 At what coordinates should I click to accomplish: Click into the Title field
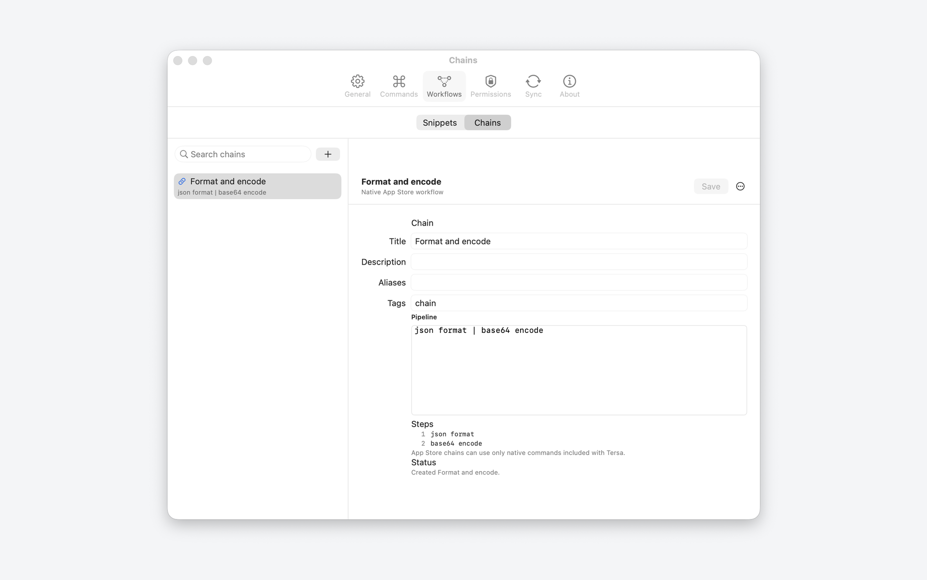(x=579, y=241)
